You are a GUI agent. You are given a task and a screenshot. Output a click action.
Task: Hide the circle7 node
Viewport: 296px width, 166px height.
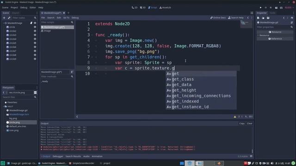coord(35,51)
